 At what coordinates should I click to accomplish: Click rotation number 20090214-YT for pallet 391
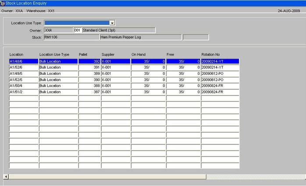pyautogui.click(x=220, y=67)
